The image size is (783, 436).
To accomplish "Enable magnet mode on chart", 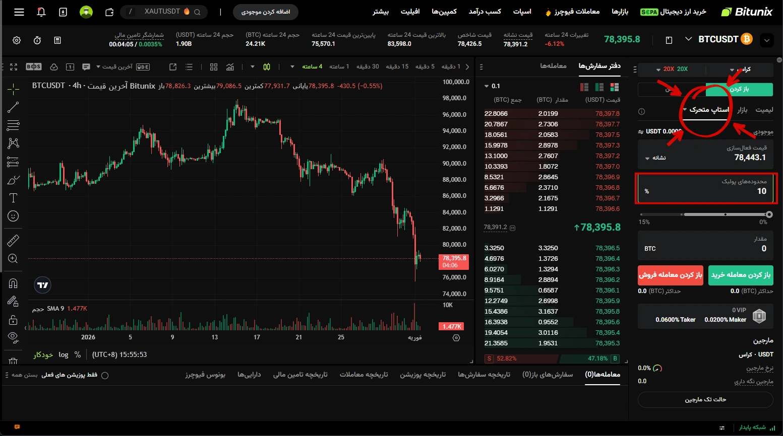I will [x=13, y=283].
